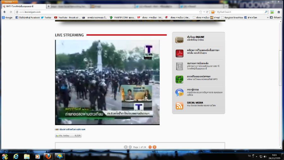
Task: Open the network tray icon
Action: tap(261, 157)
